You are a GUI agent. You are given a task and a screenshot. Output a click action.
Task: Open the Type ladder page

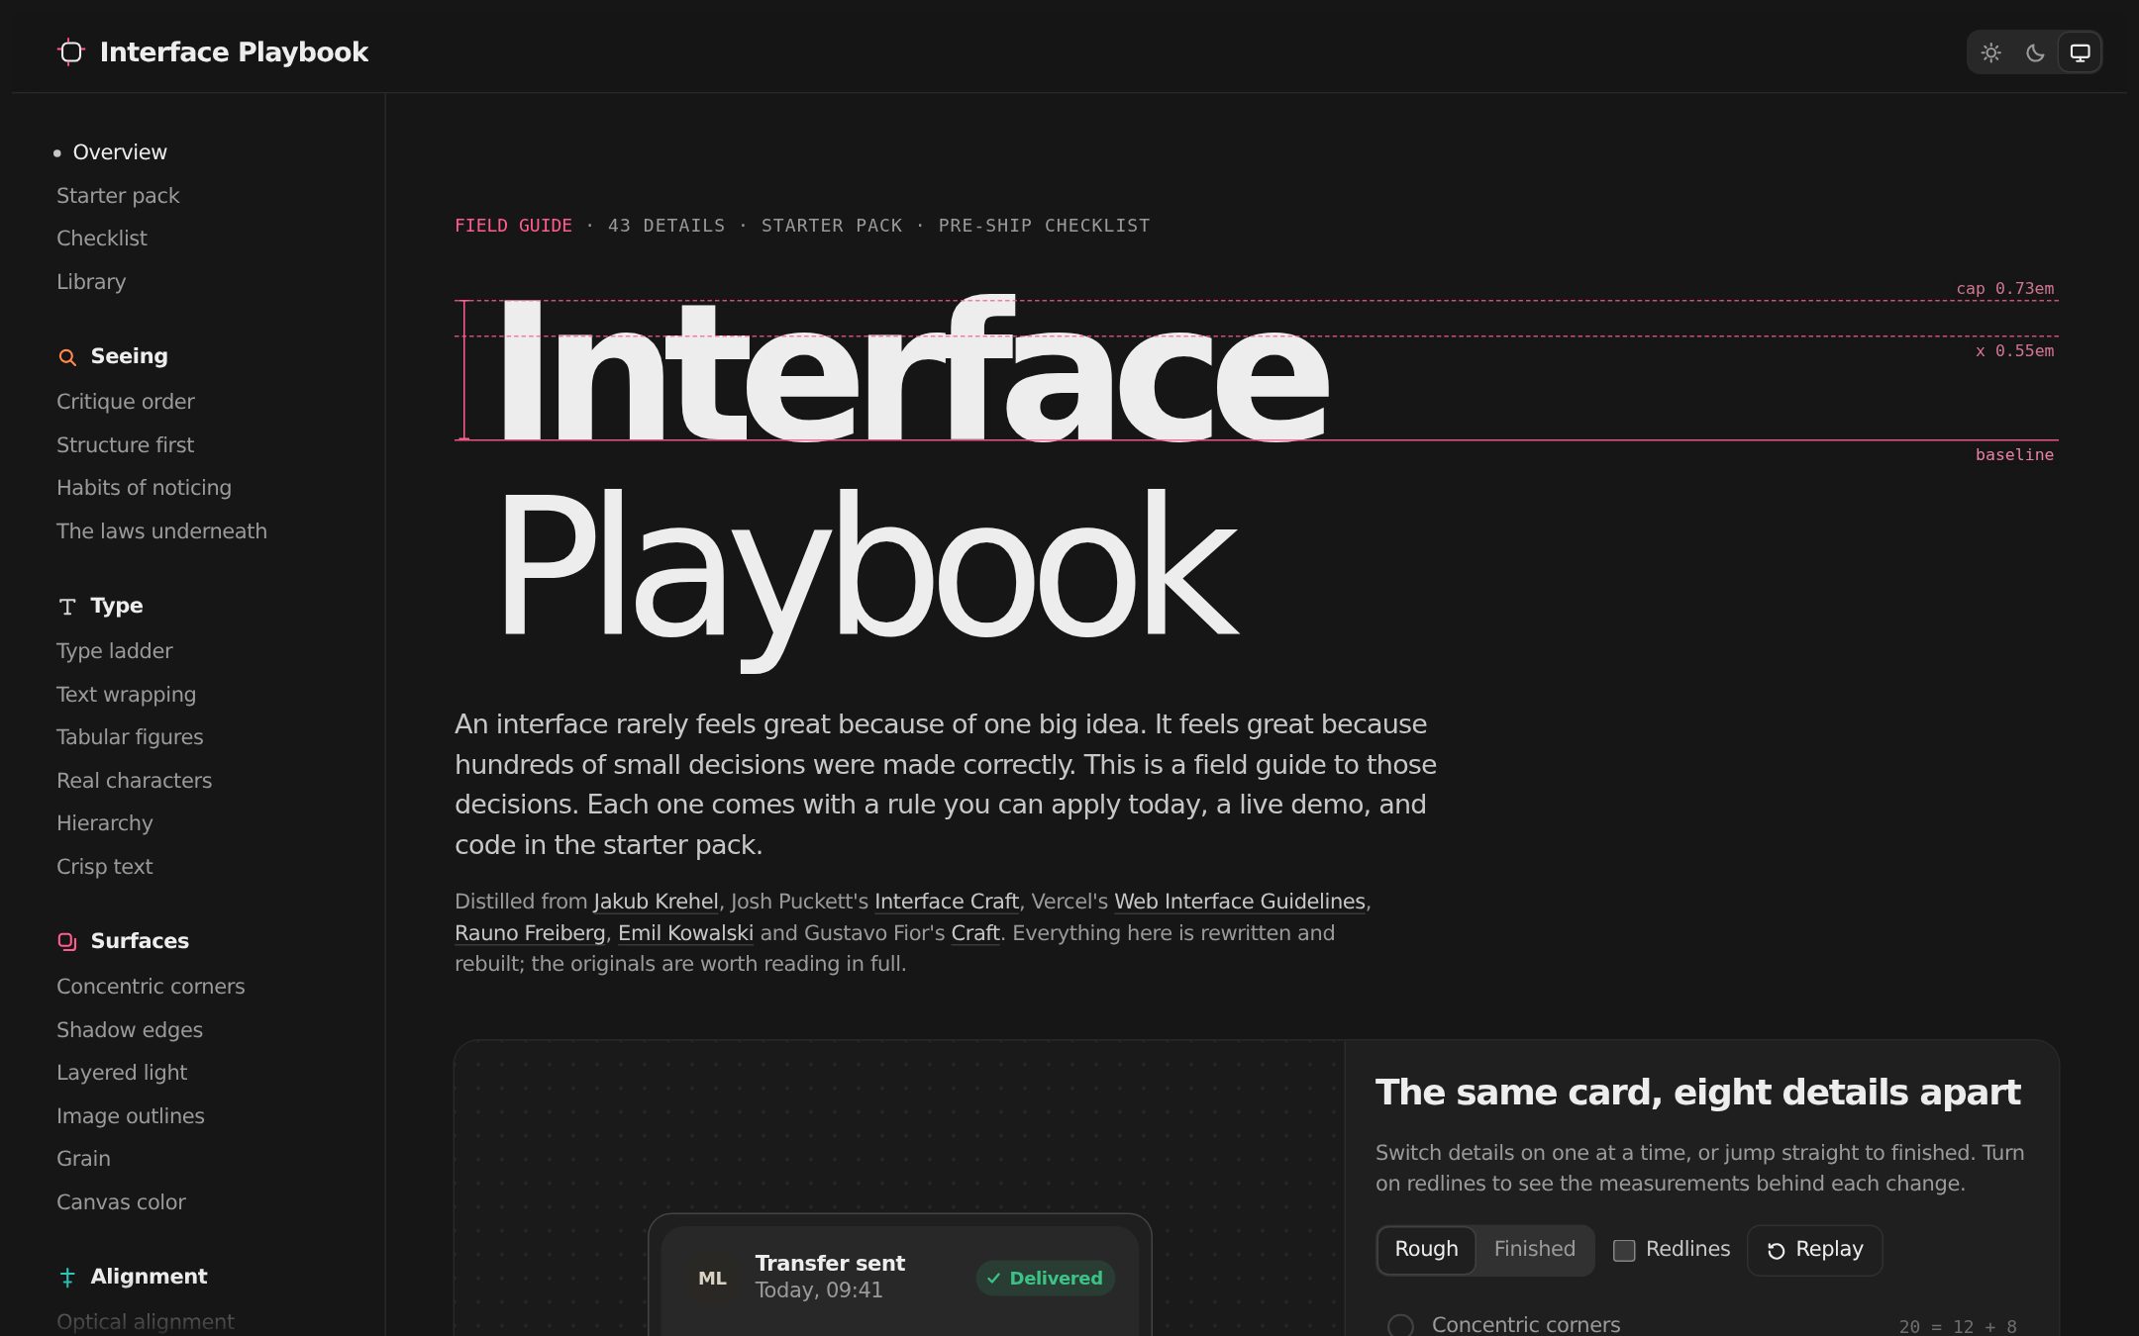coord(114,651)
